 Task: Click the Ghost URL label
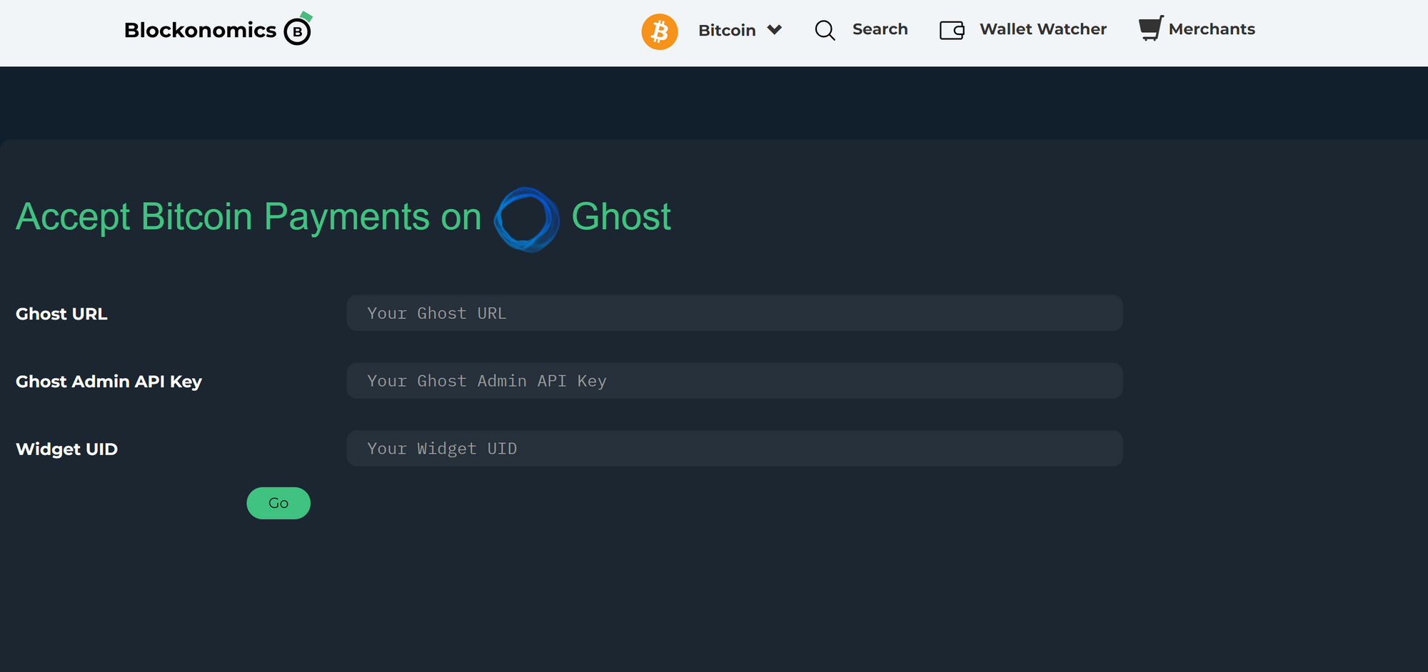pos(61,314)
